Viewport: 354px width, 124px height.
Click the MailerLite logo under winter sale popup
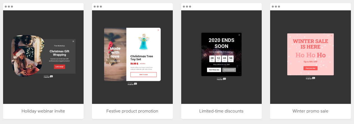(x=310, y=78)
